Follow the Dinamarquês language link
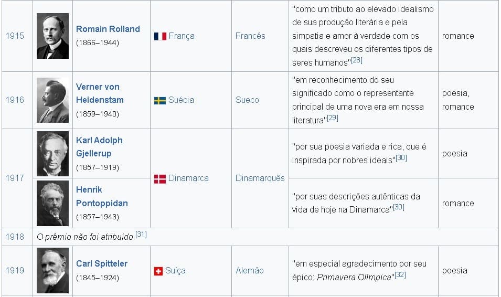 [x=260, y=178]
